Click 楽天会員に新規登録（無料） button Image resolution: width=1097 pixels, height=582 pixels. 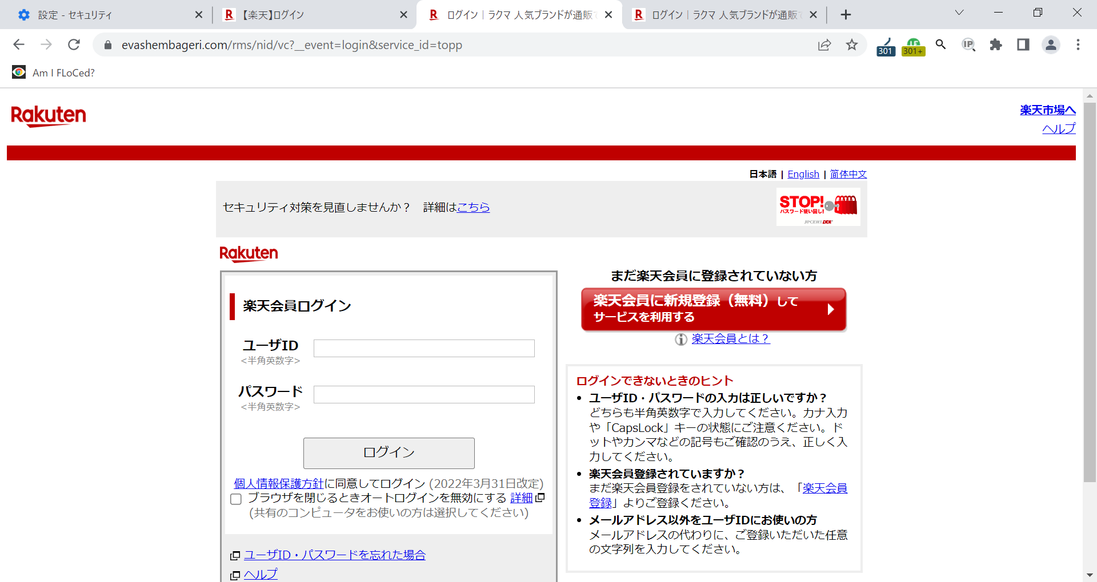(x=714, y=309)
